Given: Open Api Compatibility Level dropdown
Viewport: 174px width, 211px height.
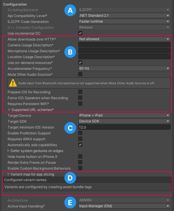Looking at the screenshot, I should 124,16.
